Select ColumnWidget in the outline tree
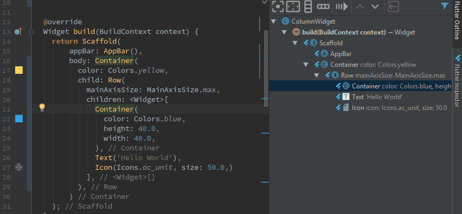The image size is (462, 214). [313, 22]
